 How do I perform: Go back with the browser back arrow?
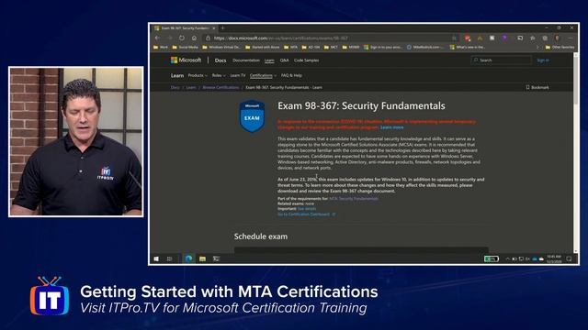pos(157,38)
